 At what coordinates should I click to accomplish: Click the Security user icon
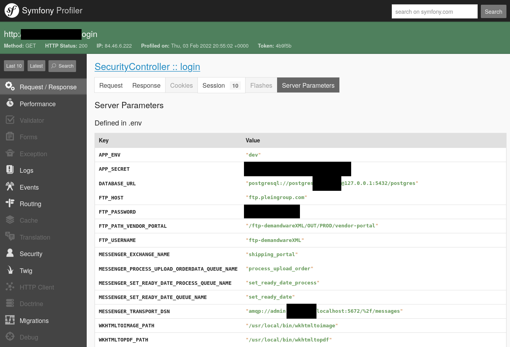point(10,253)
